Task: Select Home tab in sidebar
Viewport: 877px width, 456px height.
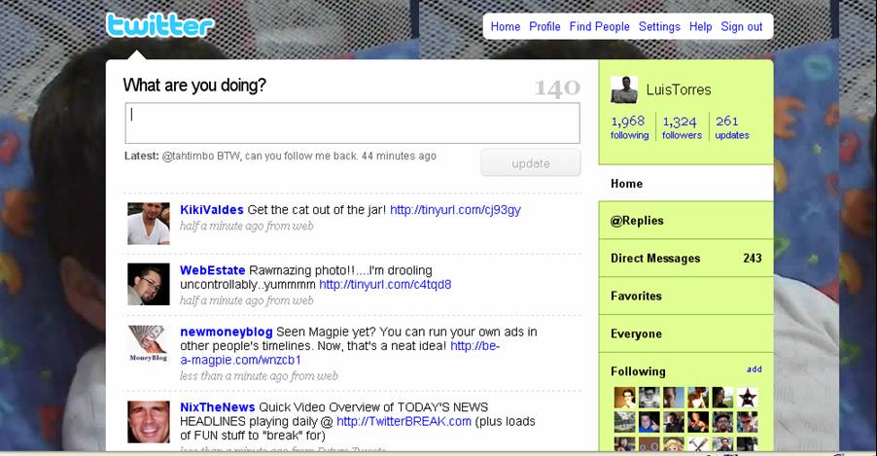Action: click(x=685, y=183)
